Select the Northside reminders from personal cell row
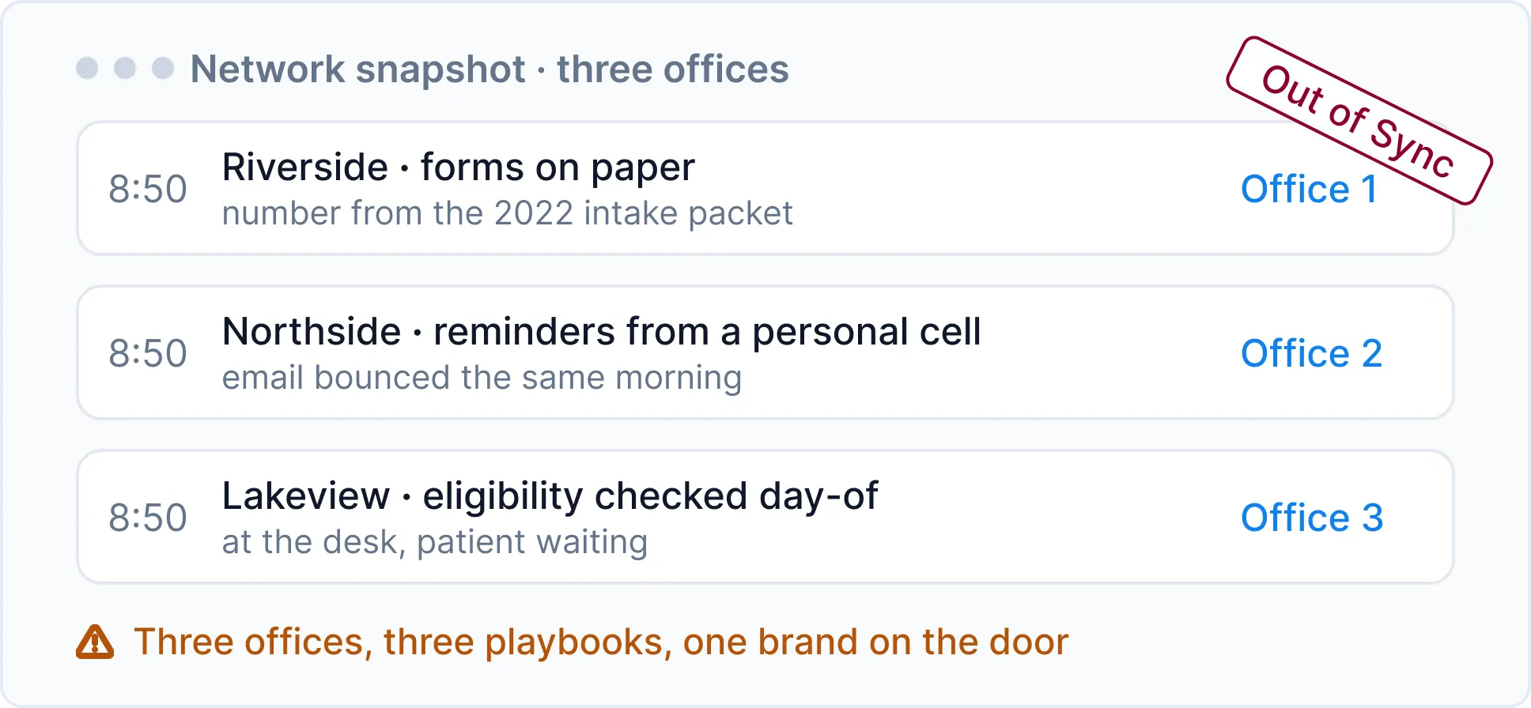 click(x=765, y=352)
